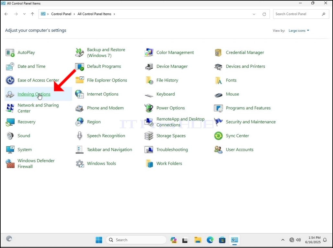Open the AutoPlay icon

tap(10, 53)
